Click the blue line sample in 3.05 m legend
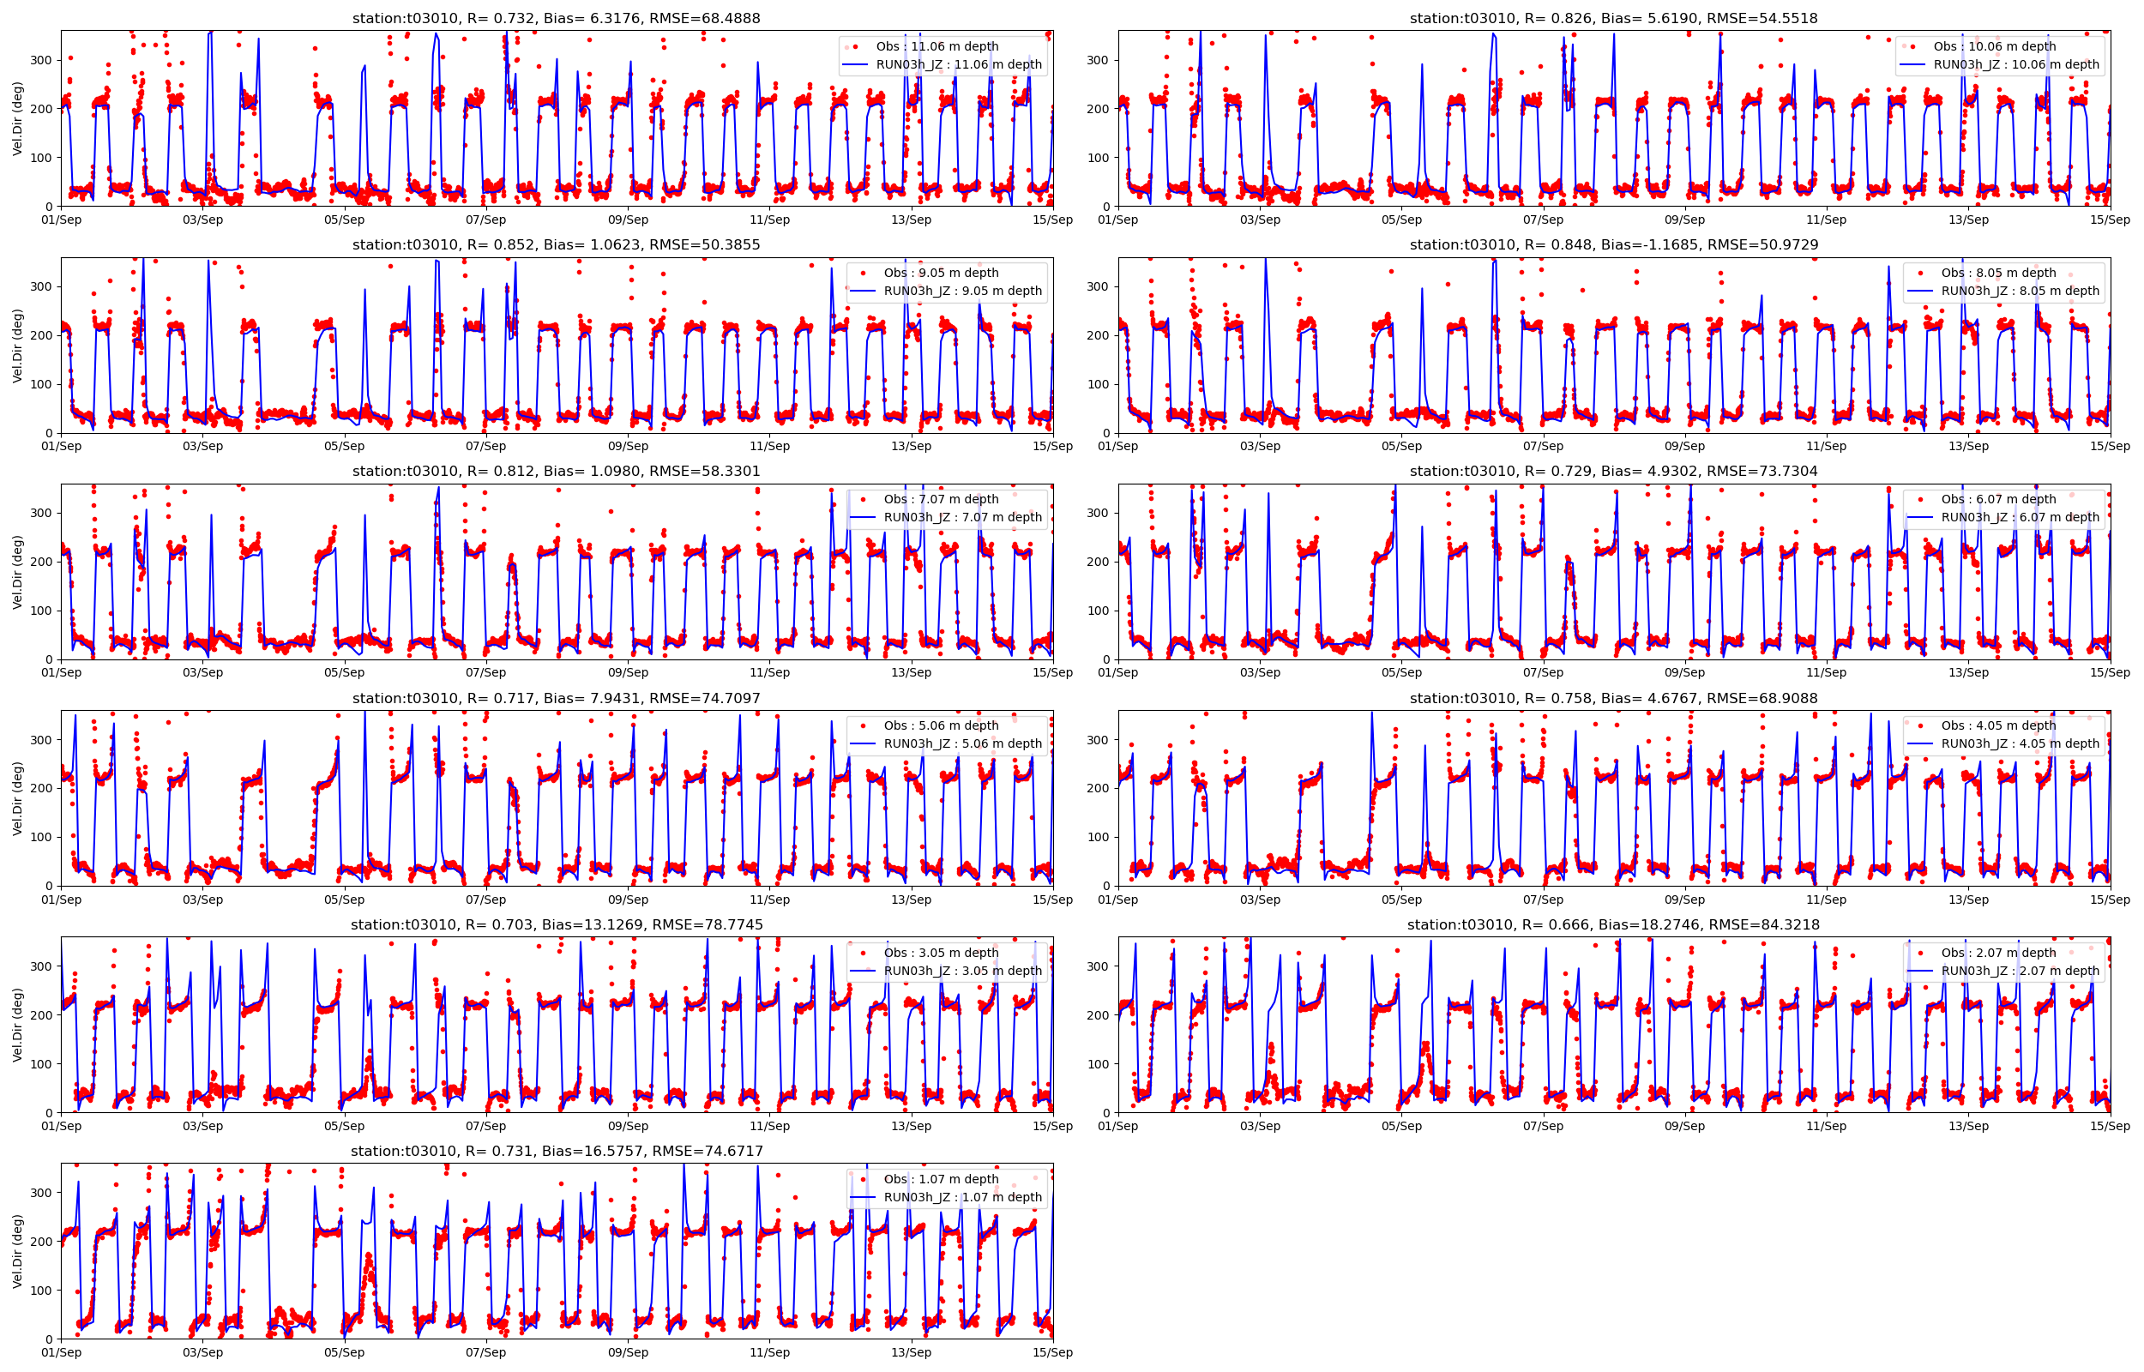 click(x=863, y=970)
